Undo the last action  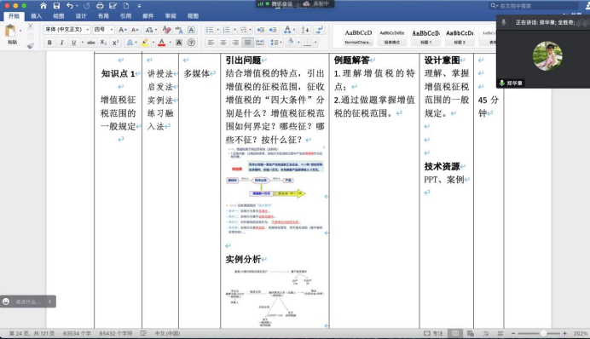pos(70,6)
